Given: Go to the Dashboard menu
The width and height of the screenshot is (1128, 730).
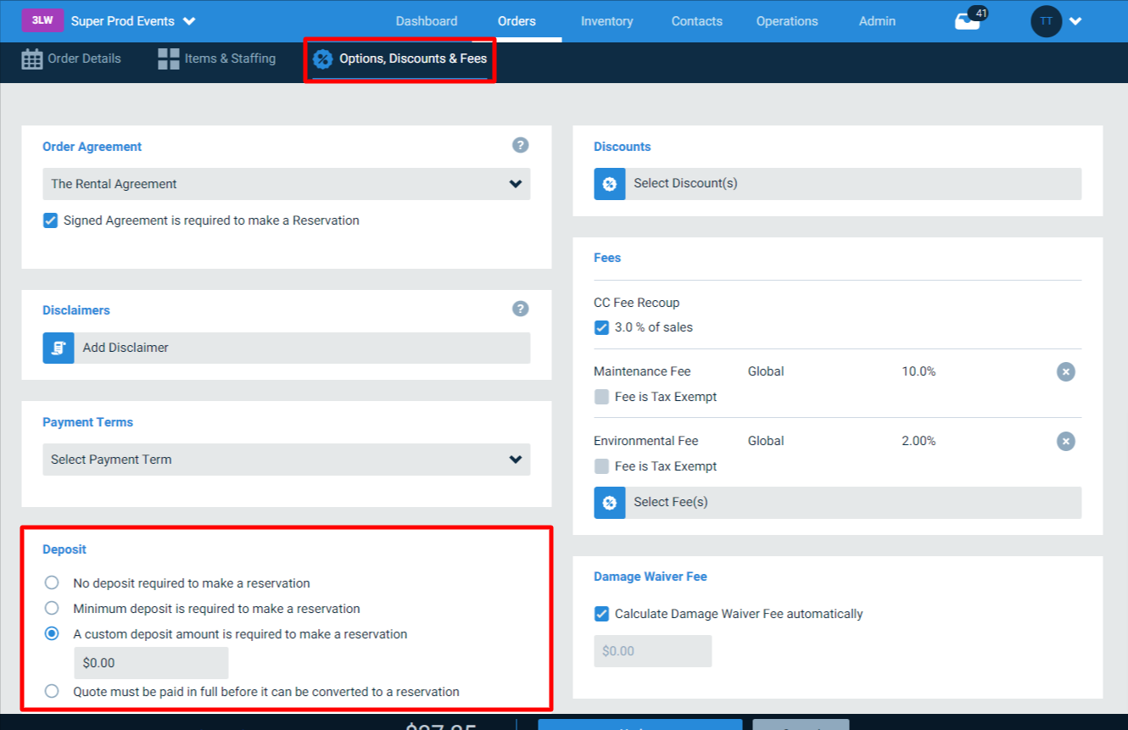Looking at the screenshot, I should [x=427, y=21].
